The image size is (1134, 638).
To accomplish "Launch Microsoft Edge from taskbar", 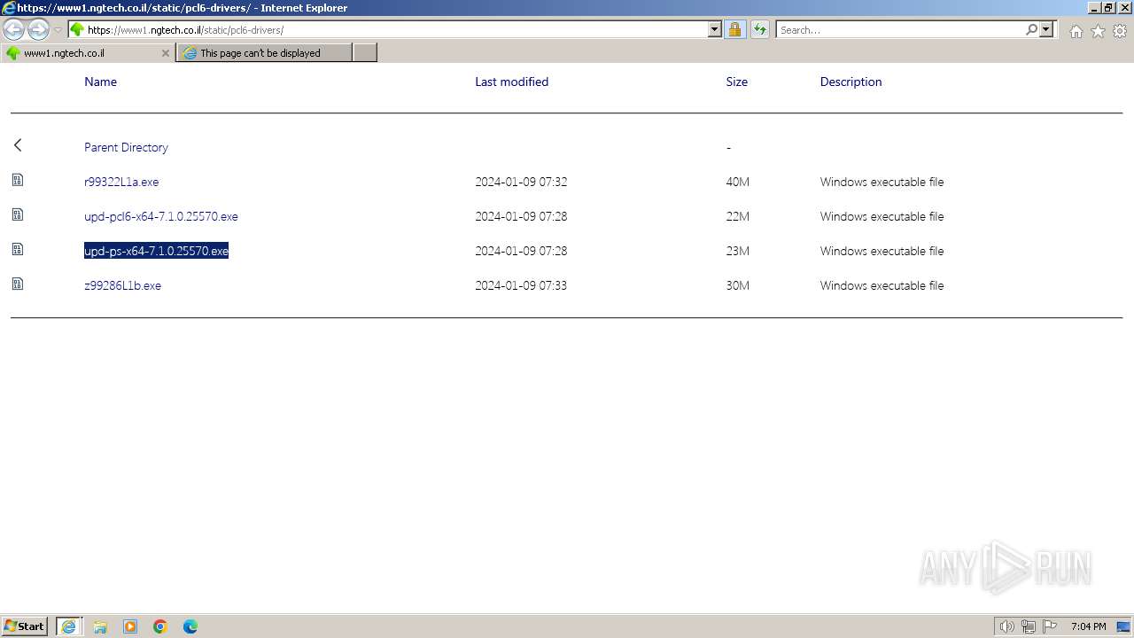I will pos(190,626).
